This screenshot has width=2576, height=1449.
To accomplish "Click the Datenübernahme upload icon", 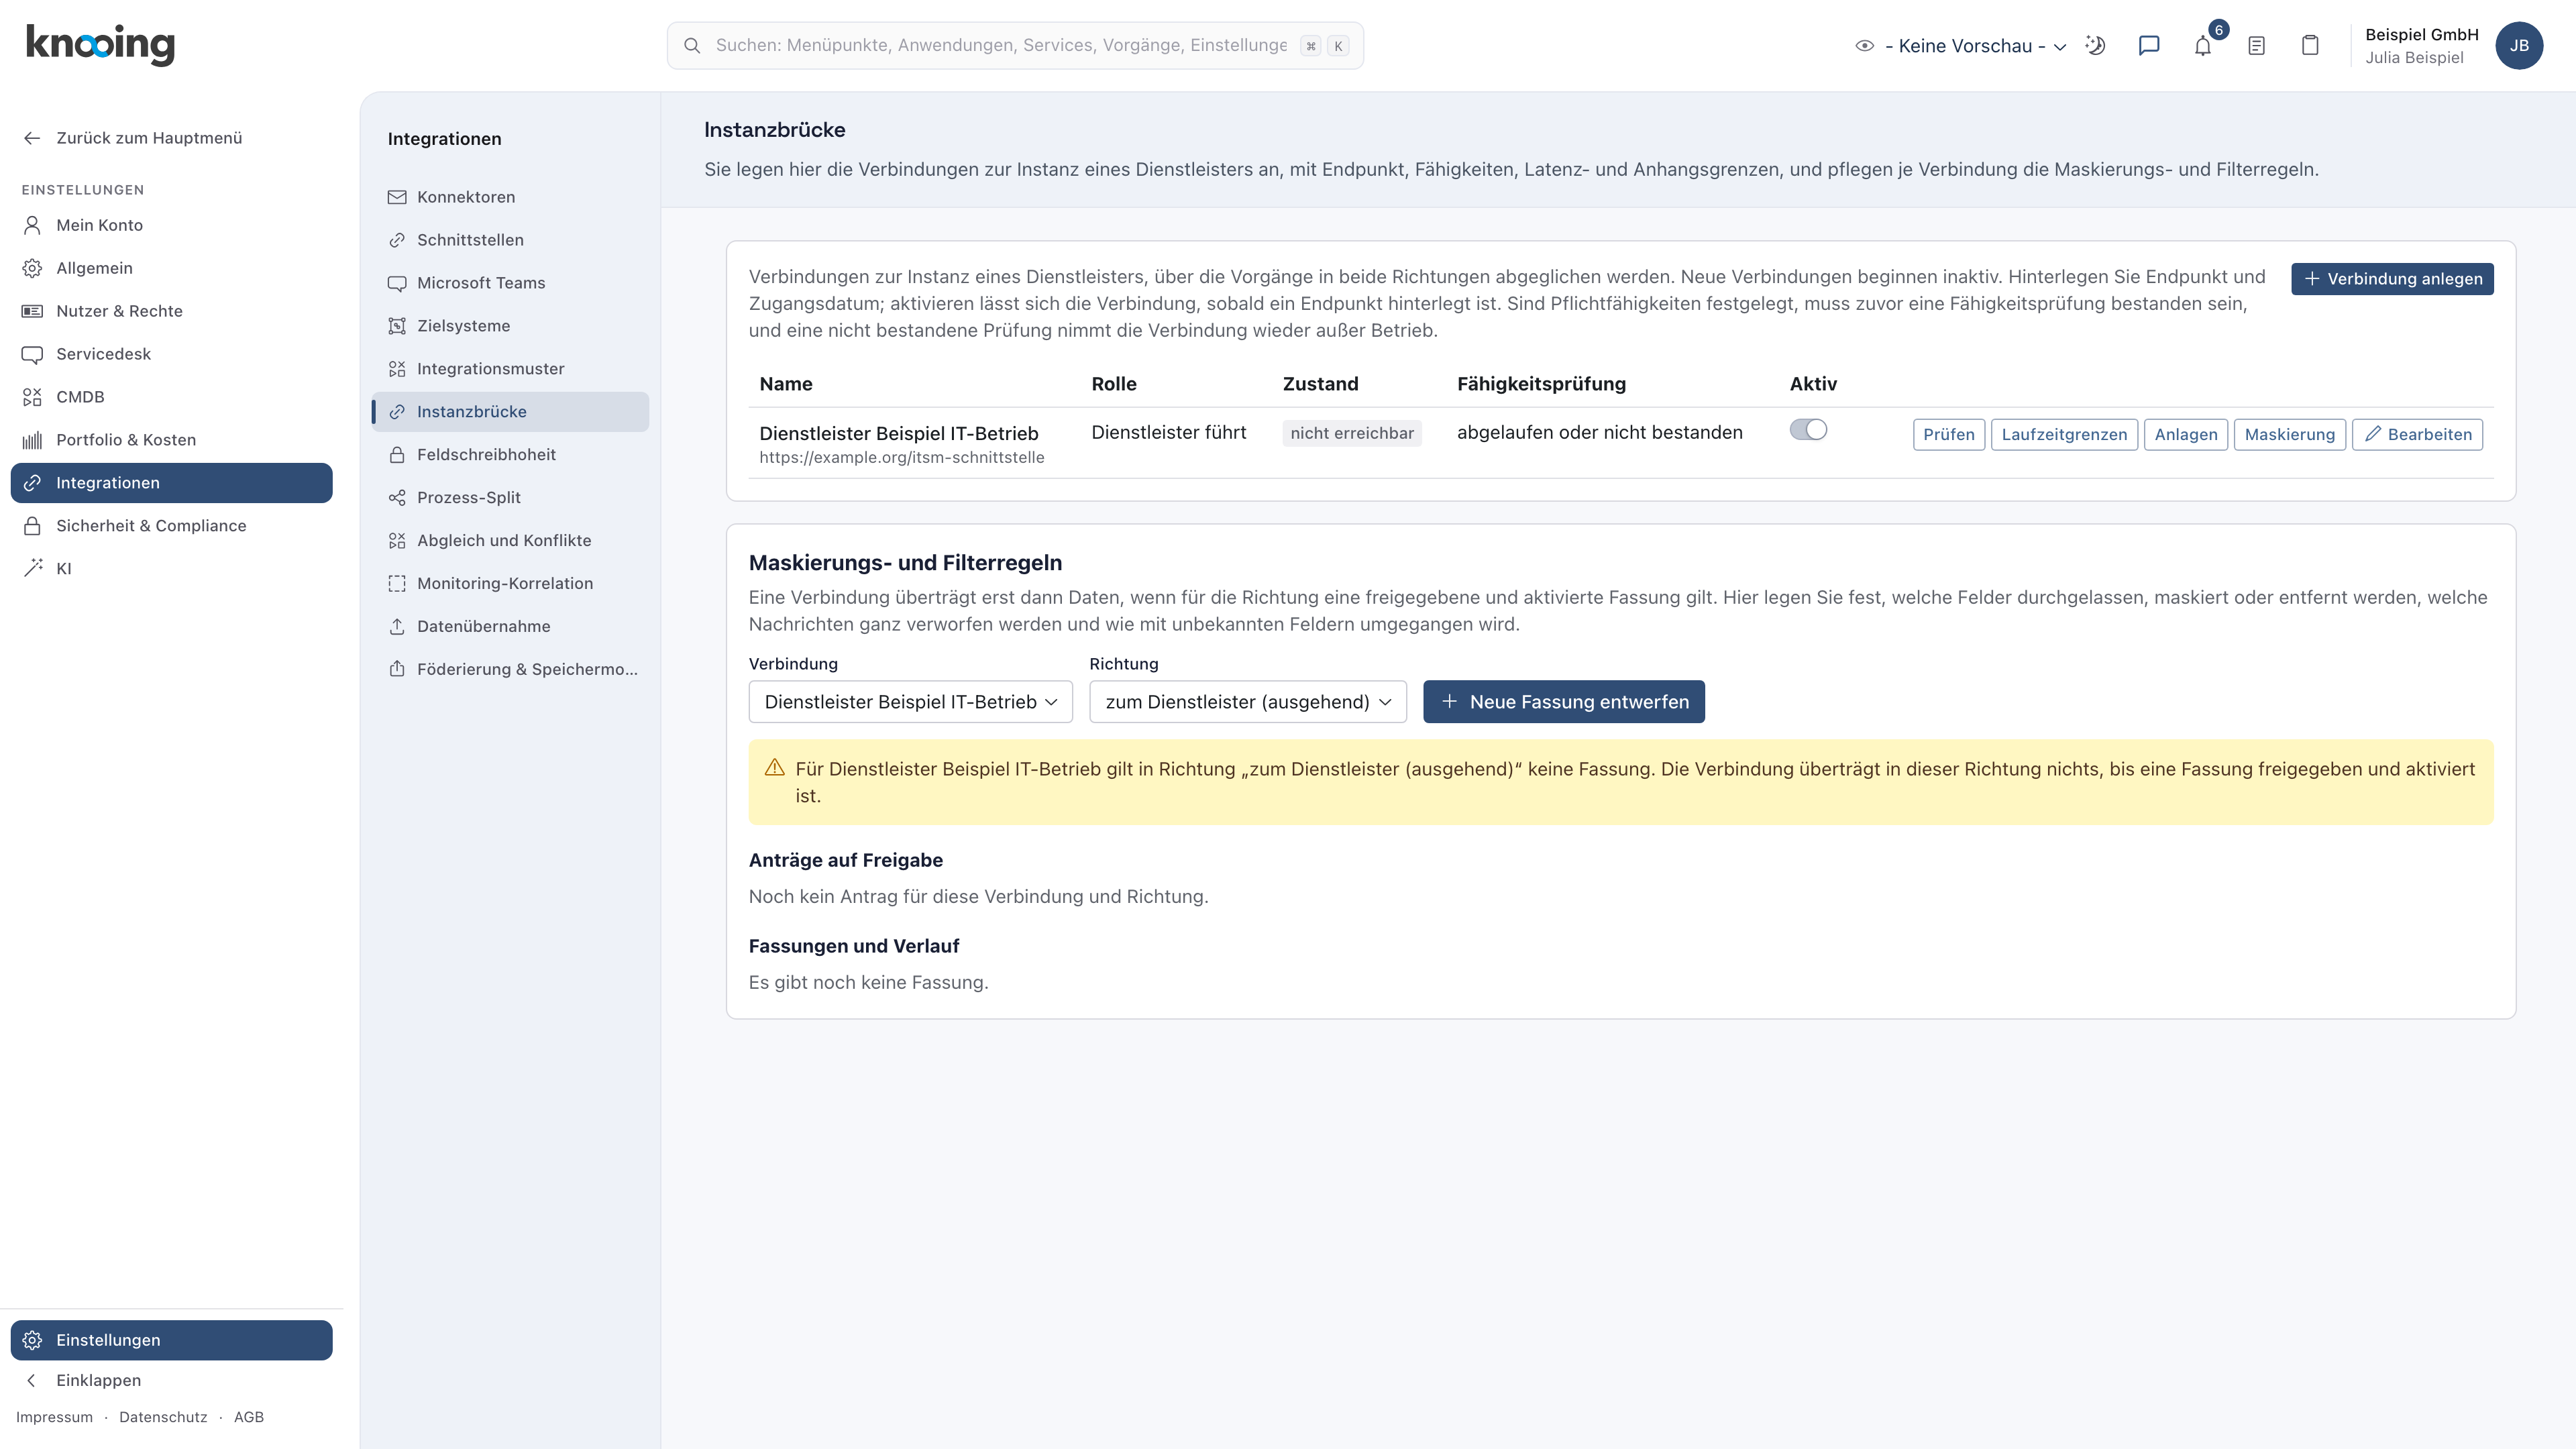I will [x=397, y=626].
